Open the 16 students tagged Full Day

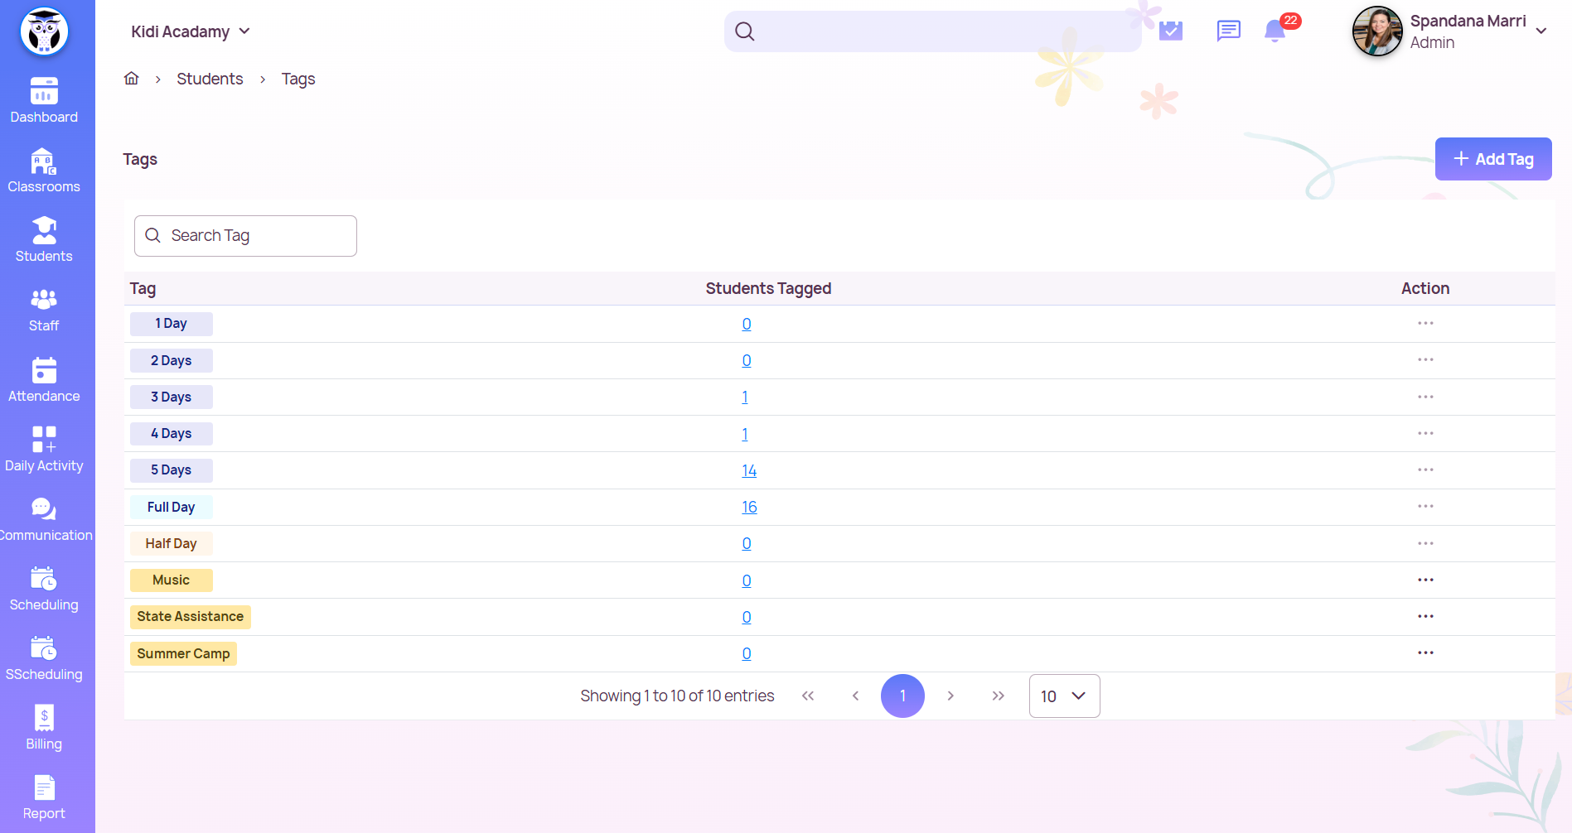[749, 508]
